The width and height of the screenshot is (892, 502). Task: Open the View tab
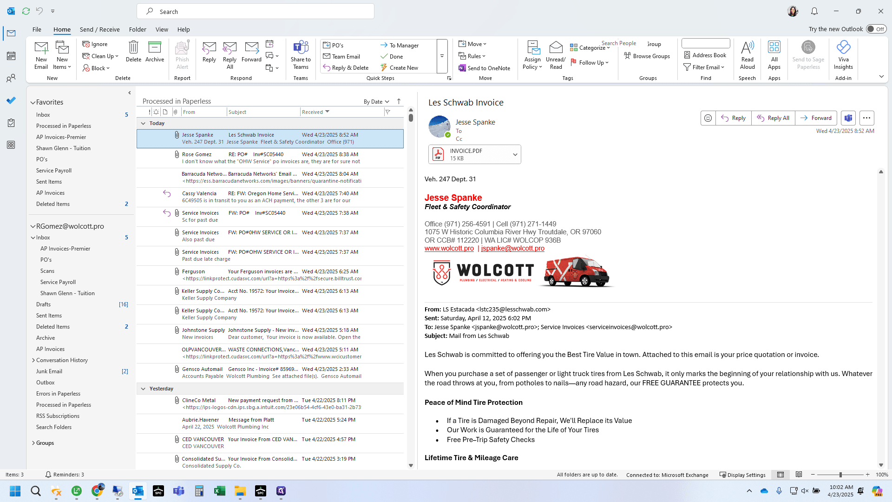pyautogui.click(x=162, y=29)
